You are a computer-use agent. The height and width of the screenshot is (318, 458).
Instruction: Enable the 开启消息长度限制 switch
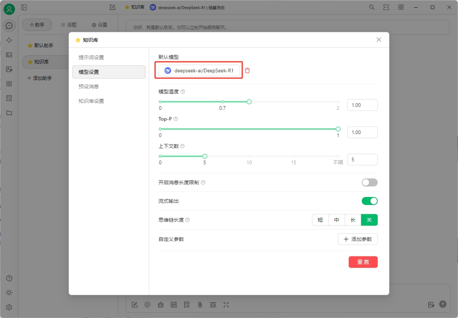tap(369, 182)
